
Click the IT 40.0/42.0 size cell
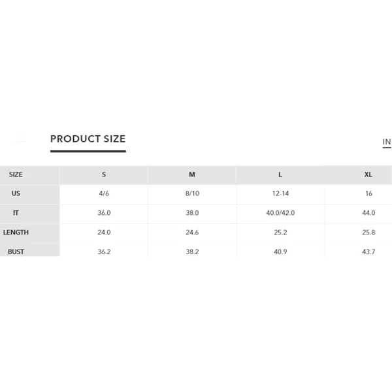click(x=280, y=213)
